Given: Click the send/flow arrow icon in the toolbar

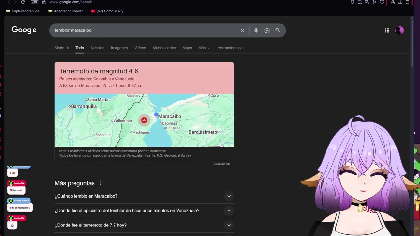Looking at the screenshot, I should click(x=374, y=2).
